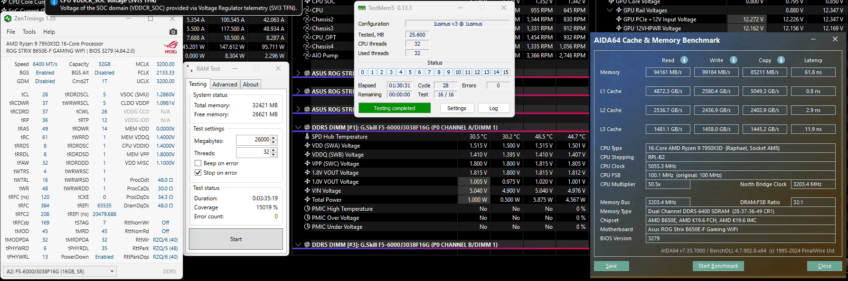
Task: Select VIN Voltage sensor icon
Action: coord(307,191)
